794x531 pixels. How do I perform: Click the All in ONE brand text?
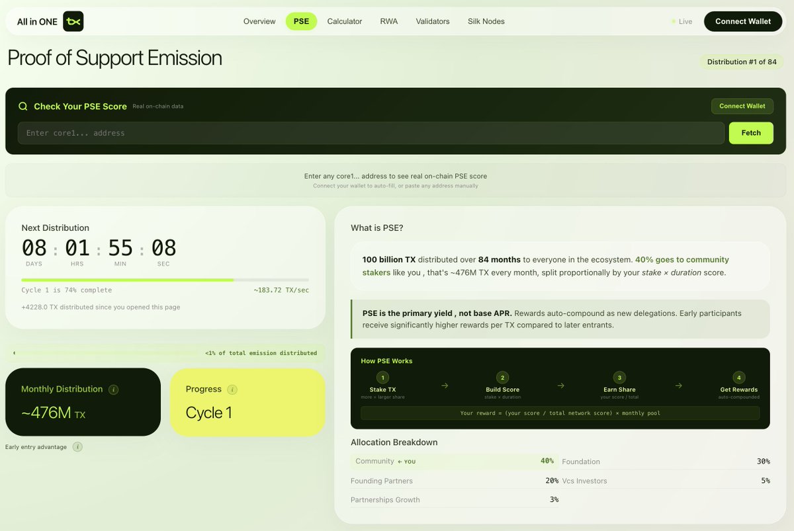[x=37, y=22]
